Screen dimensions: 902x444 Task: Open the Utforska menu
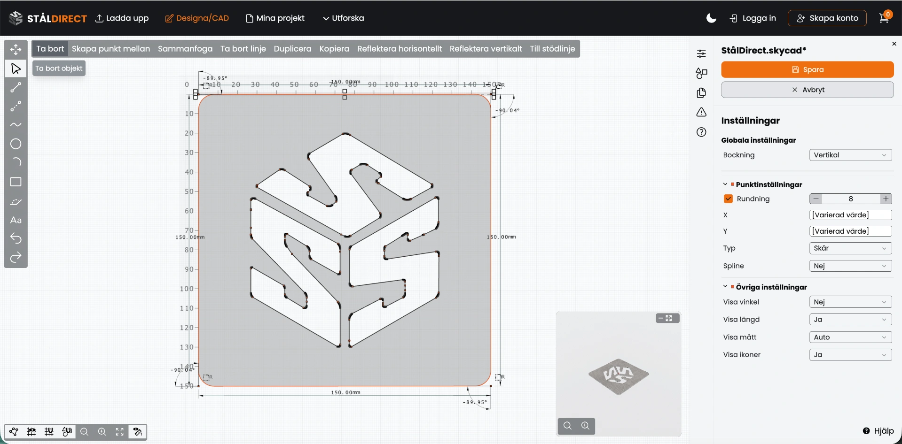click(343, 18)
